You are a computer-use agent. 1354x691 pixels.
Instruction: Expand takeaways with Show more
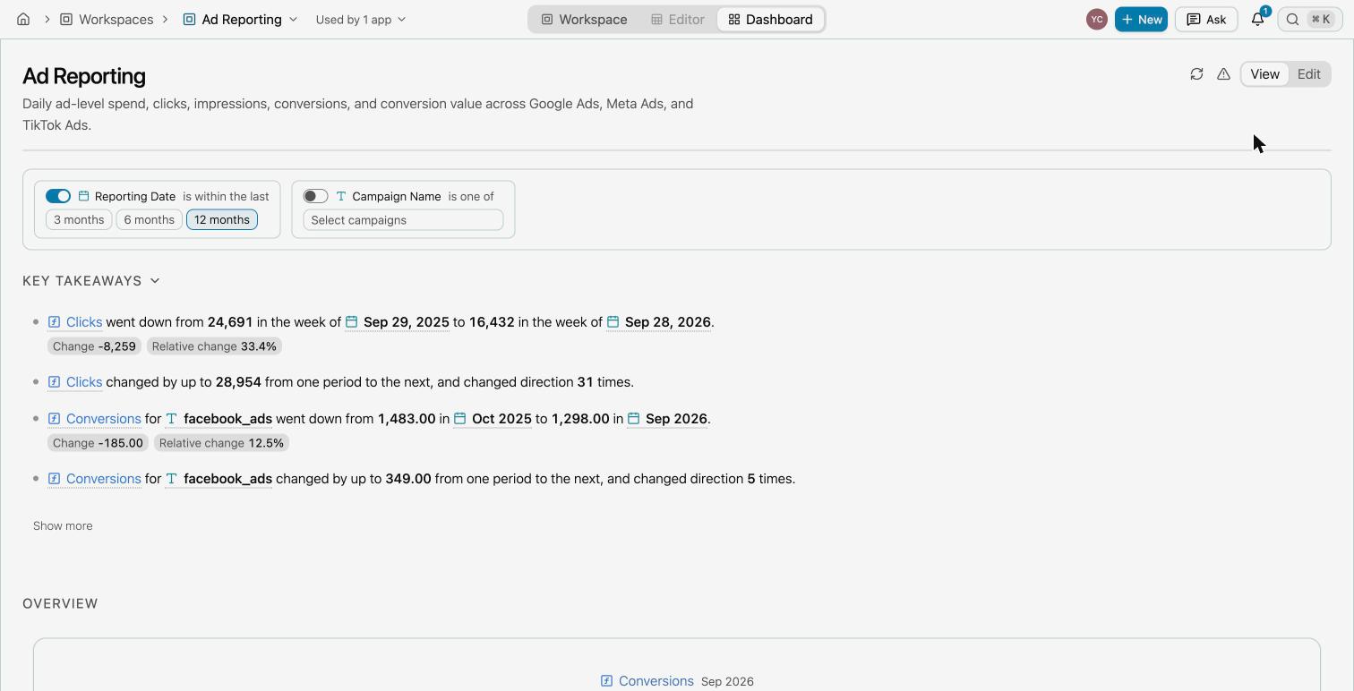[63, 525]
